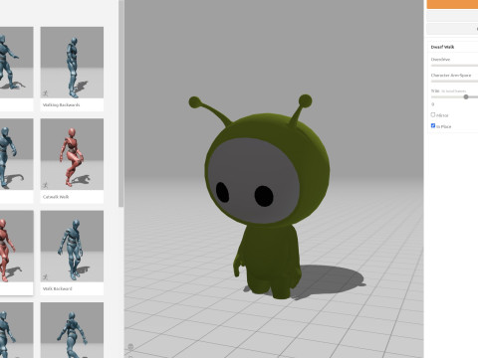This screenshot has height=358, width=478.
Task: Click the Character Arm-Space label
Action: click(451, 76)
